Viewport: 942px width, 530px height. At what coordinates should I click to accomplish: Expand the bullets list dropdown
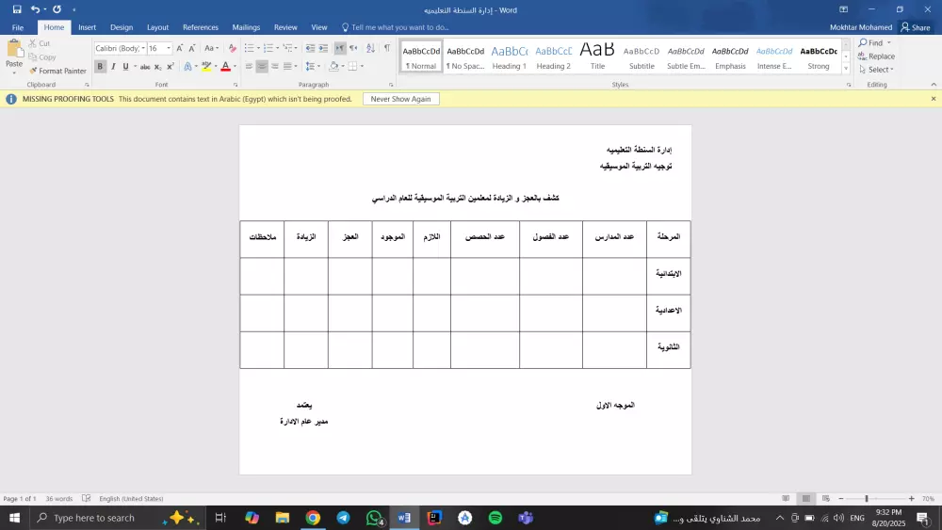(258, 48)
